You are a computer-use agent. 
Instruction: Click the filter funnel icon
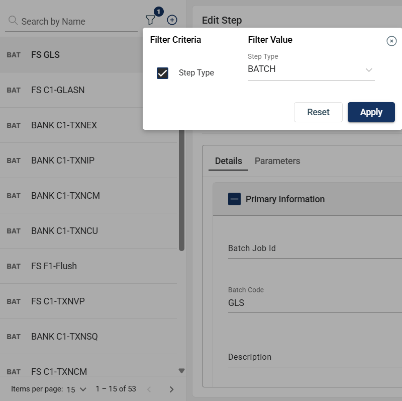[150, 20]
